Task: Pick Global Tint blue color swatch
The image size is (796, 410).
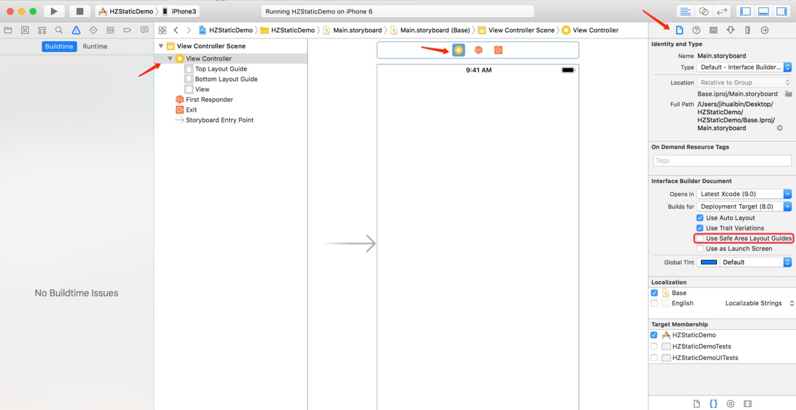Action: (708, 262)
